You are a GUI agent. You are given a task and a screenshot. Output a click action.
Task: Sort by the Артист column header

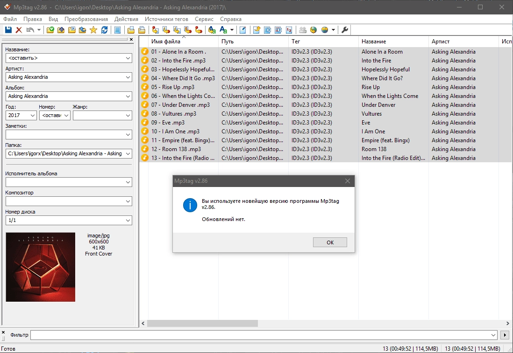pyautogui.click(x=463, y=42)
